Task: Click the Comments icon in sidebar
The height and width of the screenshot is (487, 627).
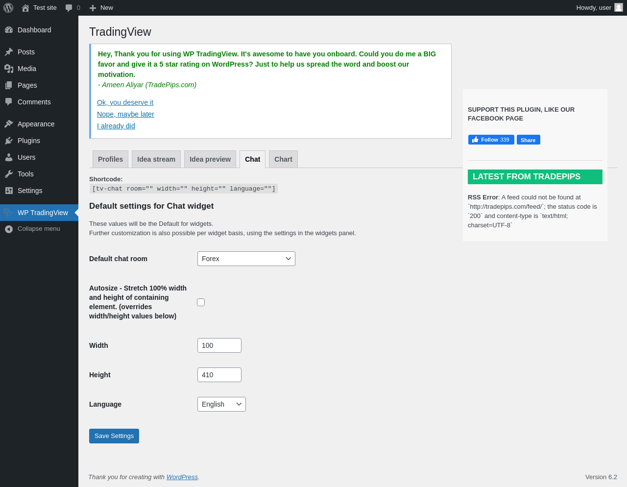Action: pyautogui.click(x=9, y=102)
